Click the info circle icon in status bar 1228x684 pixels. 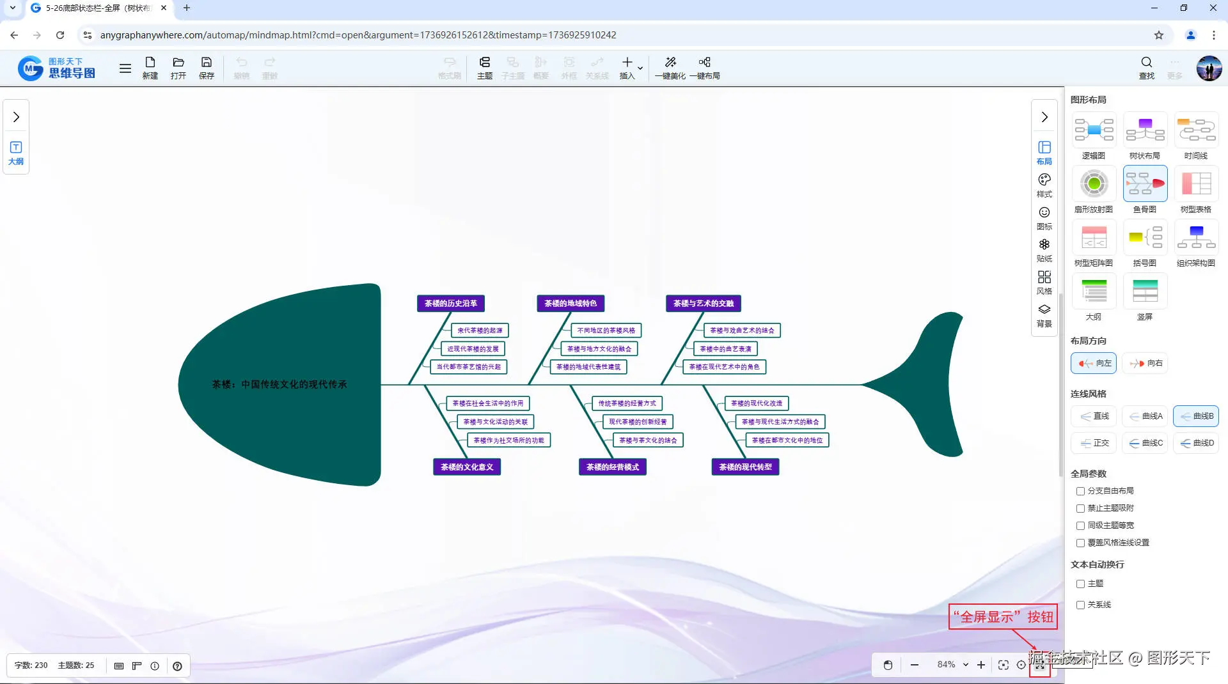[x=155, y=666]
